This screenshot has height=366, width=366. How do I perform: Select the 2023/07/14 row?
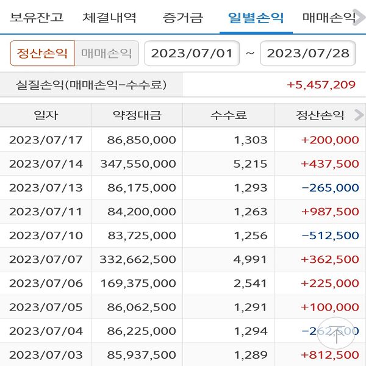(x=183, y=163)
